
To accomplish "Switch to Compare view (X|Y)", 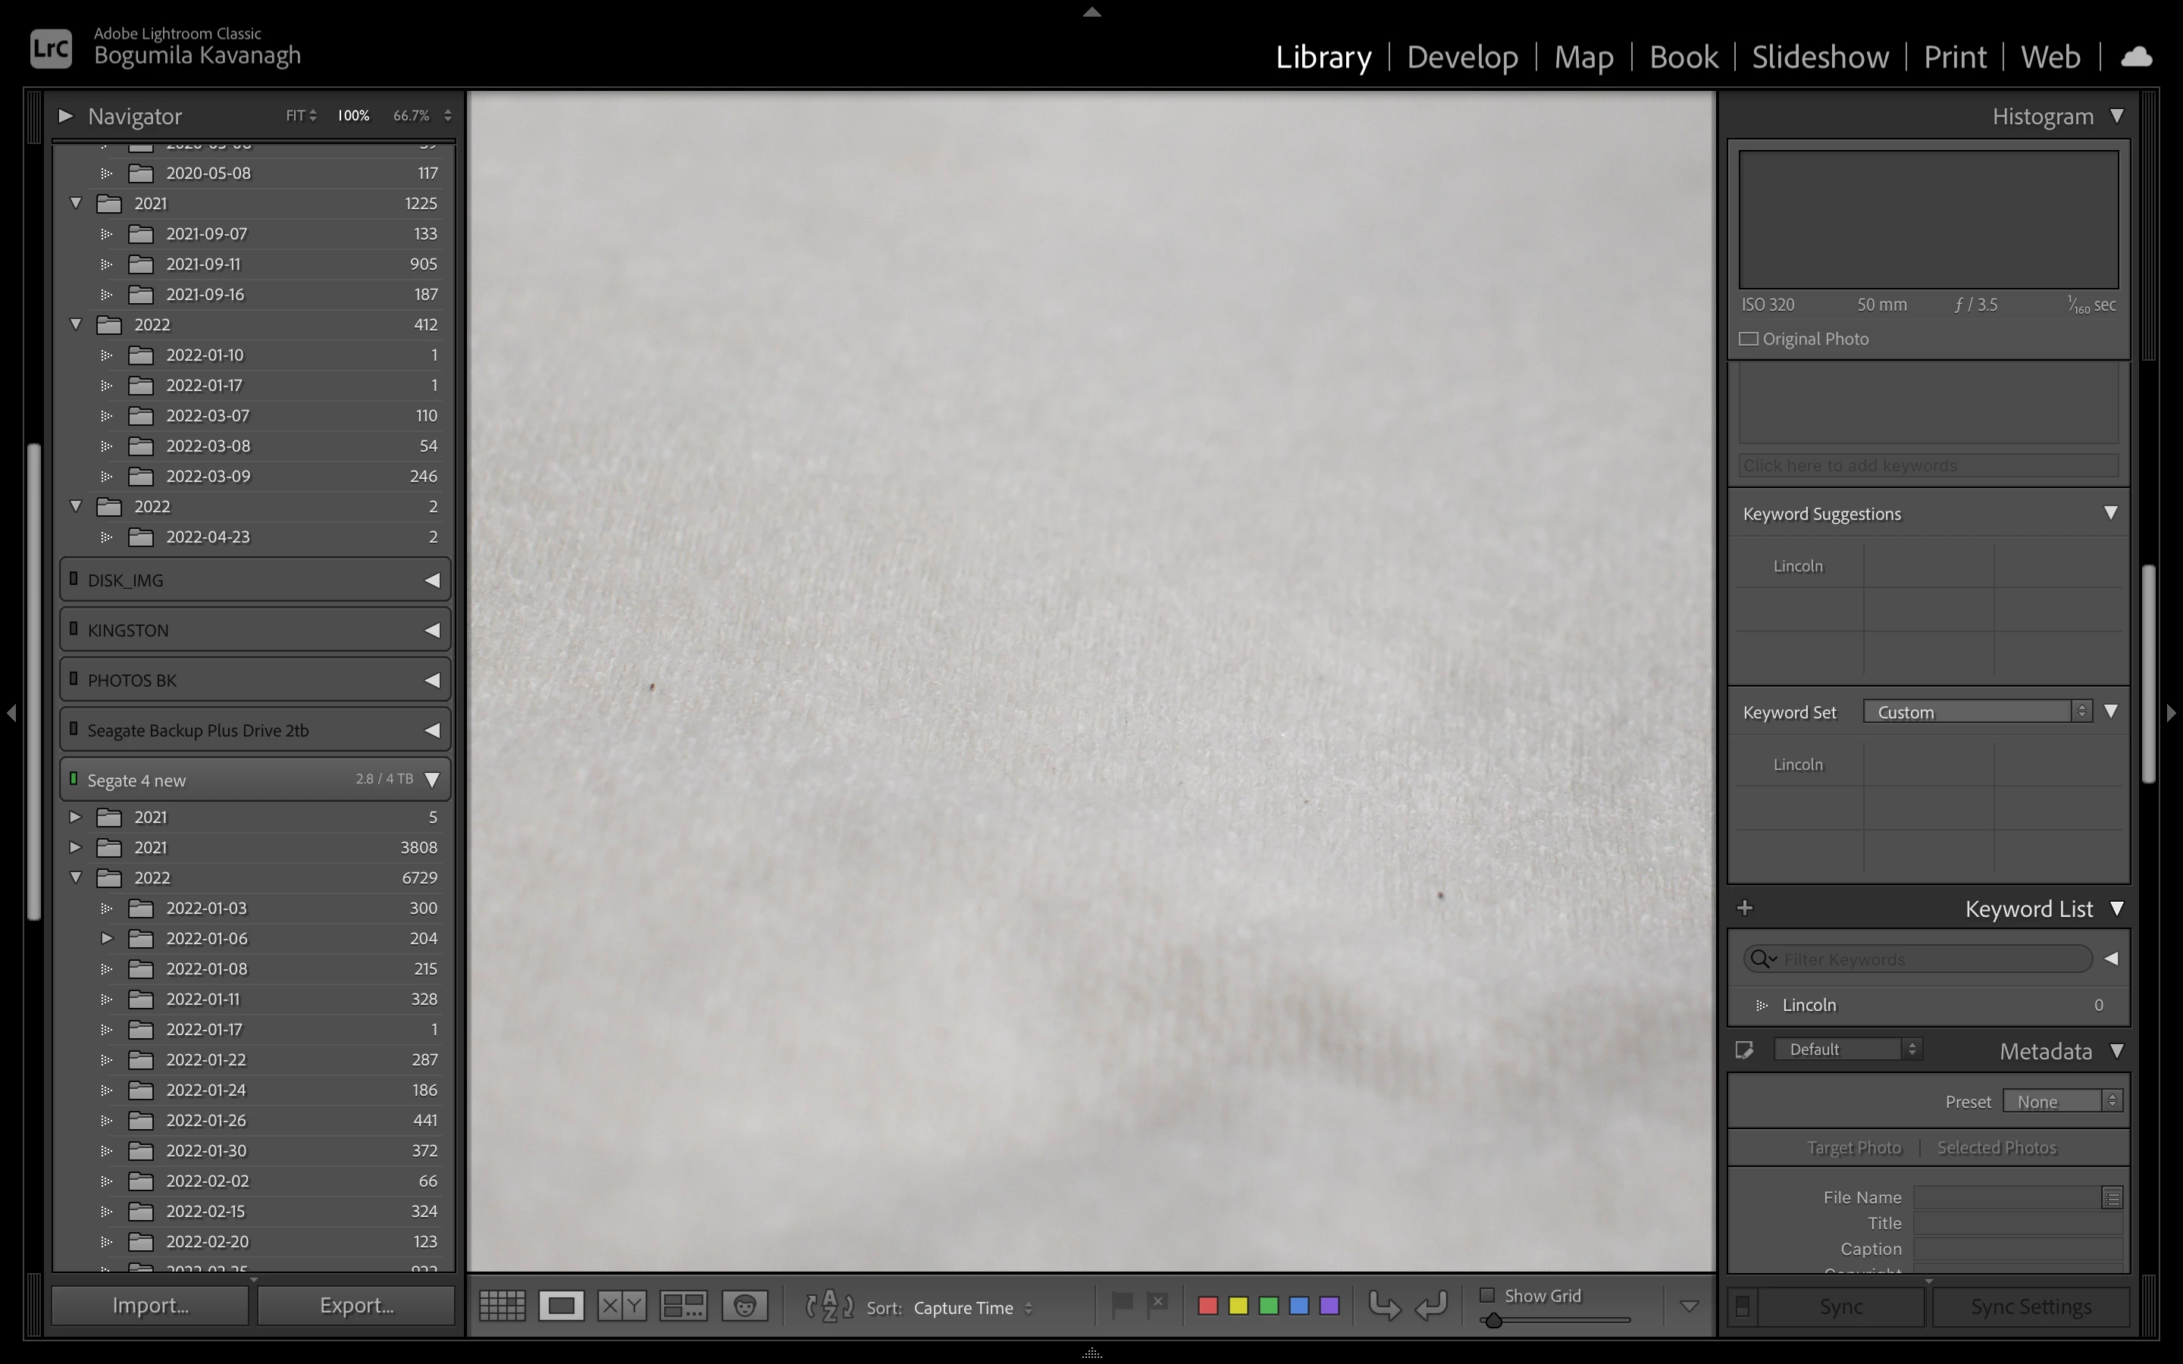I will [x=622, y=1306].
